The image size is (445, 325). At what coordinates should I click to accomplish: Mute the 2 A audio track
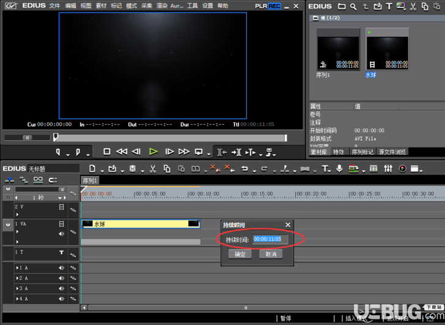point(61,278)
